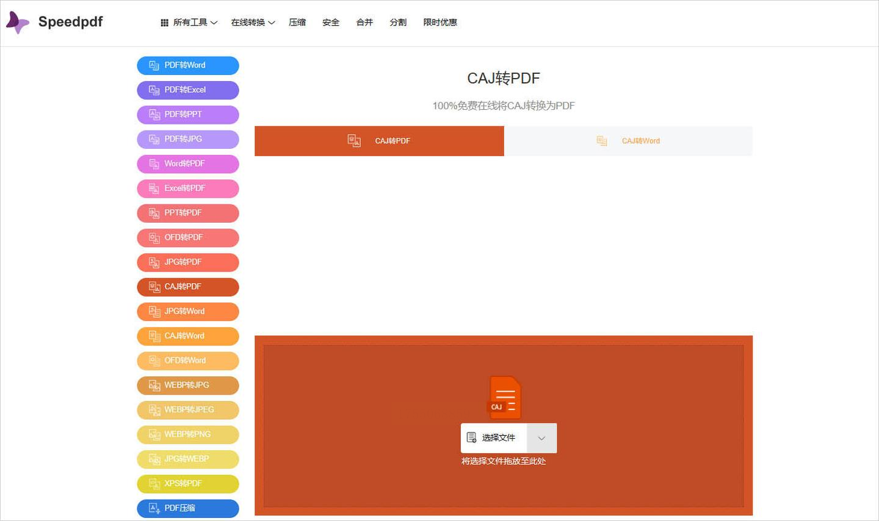Click the CAJ转PDF page heading
Viewport: 879px width, 521px height.
tap(504, 78)
